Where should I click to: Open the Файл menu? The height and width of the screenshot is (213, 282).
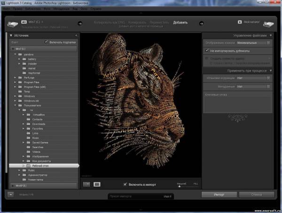click(x=7, y=9)
